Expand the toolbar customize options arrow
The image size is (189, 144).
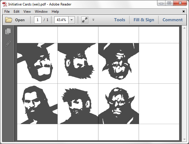click(93, 20)
